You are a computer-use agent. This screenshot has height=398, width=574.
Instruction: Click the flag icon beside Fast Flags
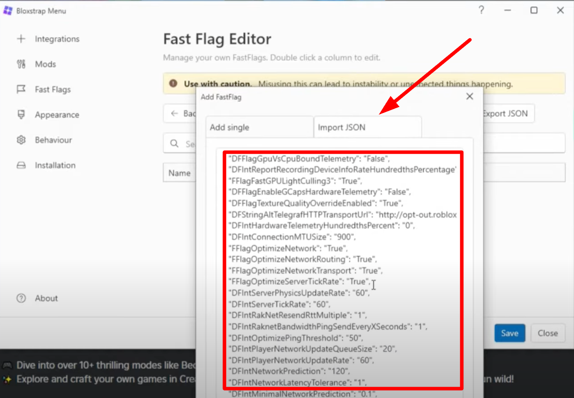(21, 89)
